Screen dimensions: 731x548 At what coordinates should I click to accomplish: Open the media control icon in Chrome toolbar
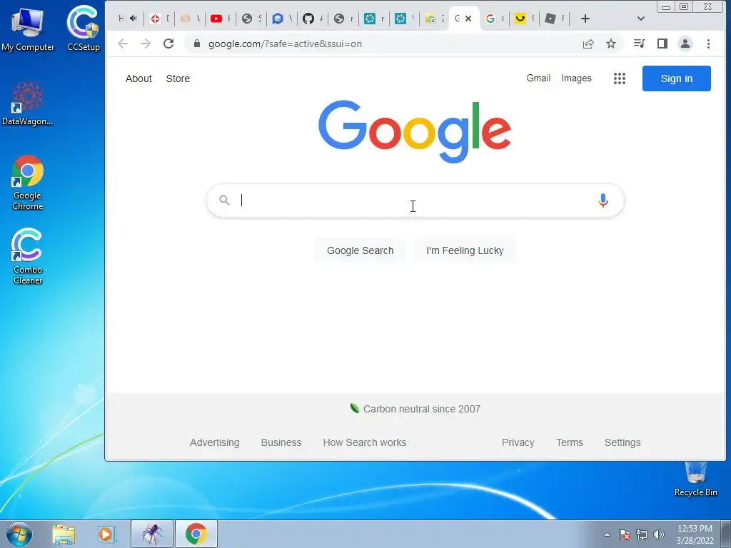click(x=639, y=44)
